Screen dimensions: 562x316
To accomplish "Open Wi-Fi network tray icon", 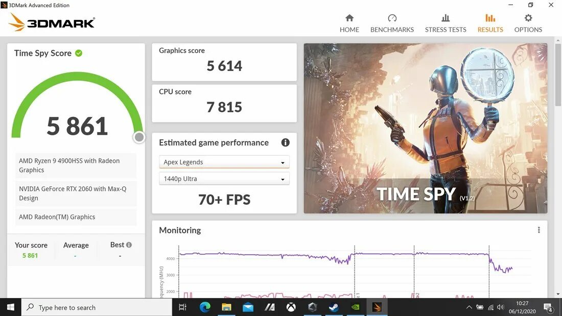I will pos(491,307).
